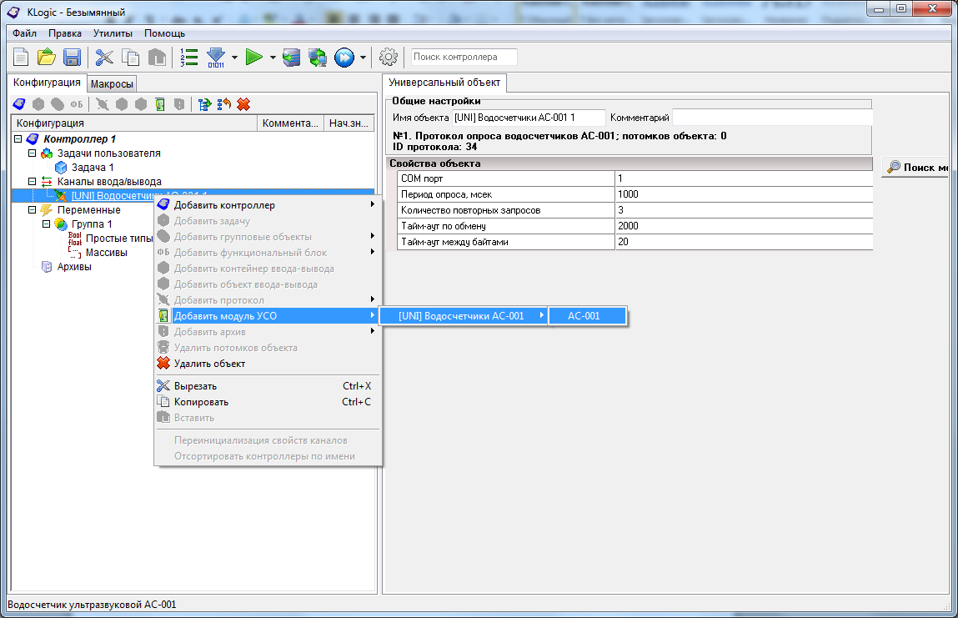This screenshot has width=958, height=618.
Task: Click the numbered list icon in the toolbar
Action: click(x=189, y=58)
